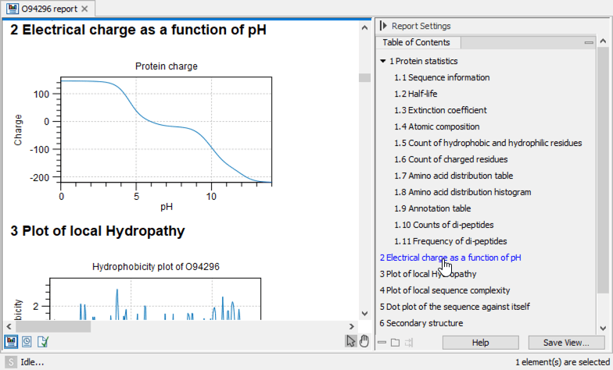Select the arrow selection tool

(351, 341)
